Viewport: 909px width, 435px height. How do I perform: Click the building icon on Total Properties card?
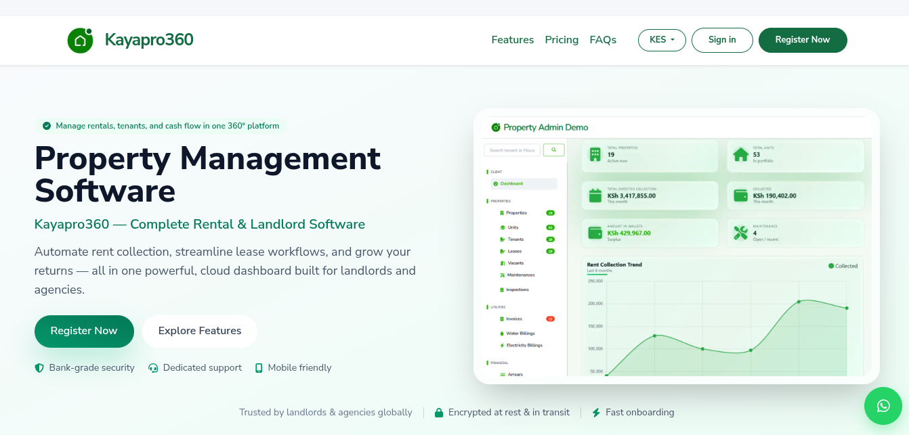(595, 154)
